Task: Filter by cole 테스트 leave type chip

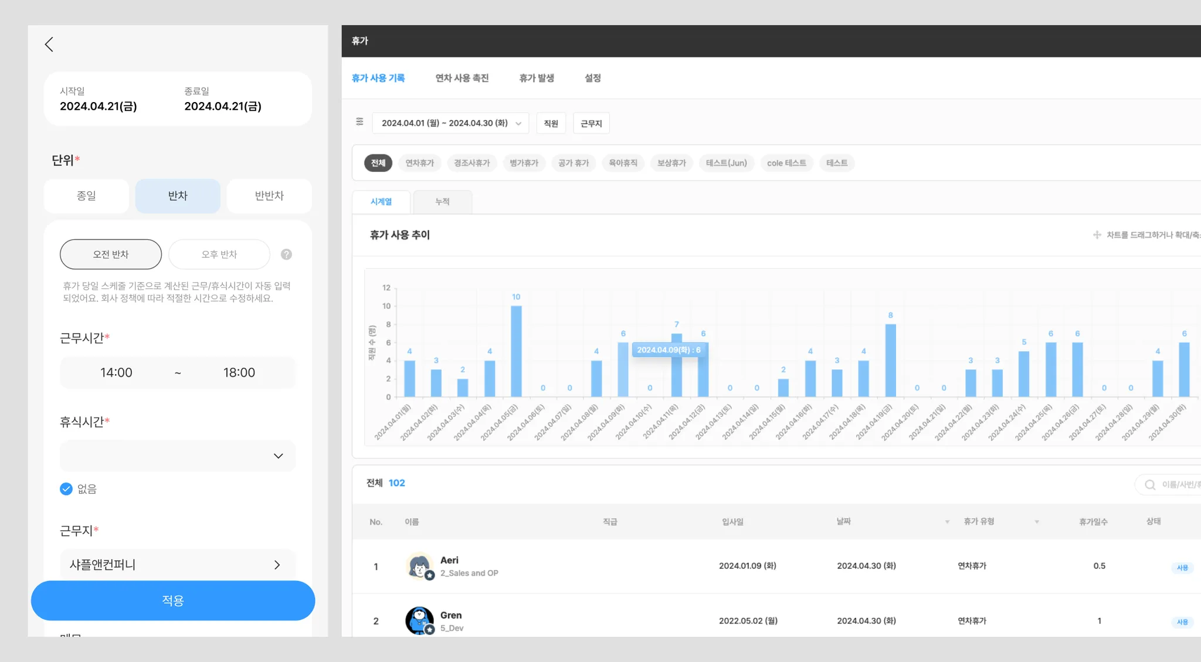Action: 787,163
